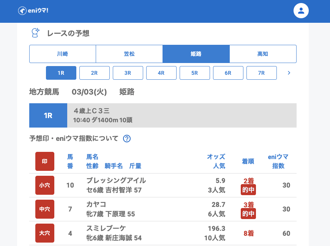Click the eniウマ! logo in header

tap(33, 11)
